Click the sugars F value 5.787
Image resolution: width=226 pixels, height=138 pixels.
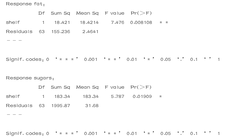click(x=118, y=96)
